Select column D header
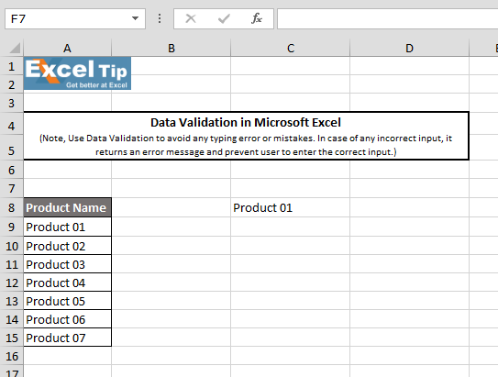498x377 pixels. (x=409, y=49)
